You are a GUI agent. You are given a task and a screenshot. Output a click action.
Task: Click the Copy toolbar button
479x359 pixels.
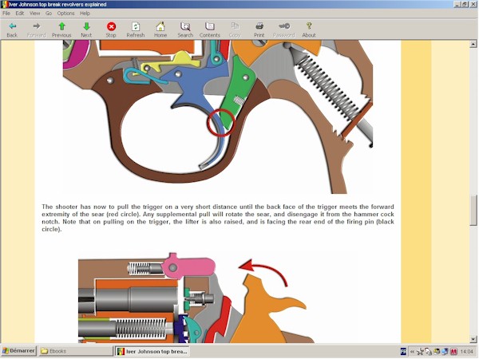click(x=235, y=30)
